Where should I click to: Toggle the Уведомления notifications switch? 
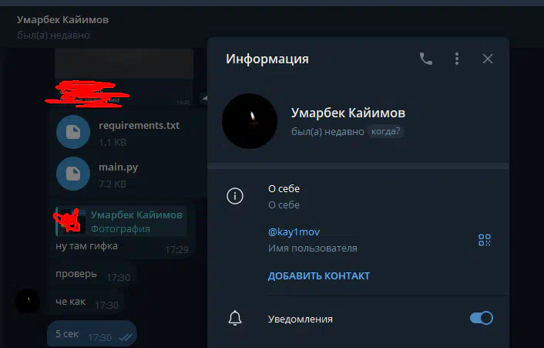(x=482, y=318)
